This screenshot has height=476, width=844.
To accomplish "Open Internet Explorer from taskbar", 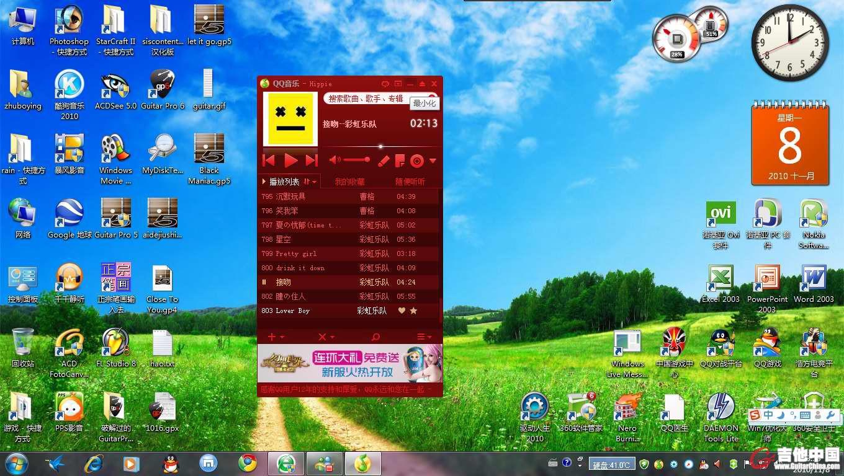I will (x=94, y=464).
